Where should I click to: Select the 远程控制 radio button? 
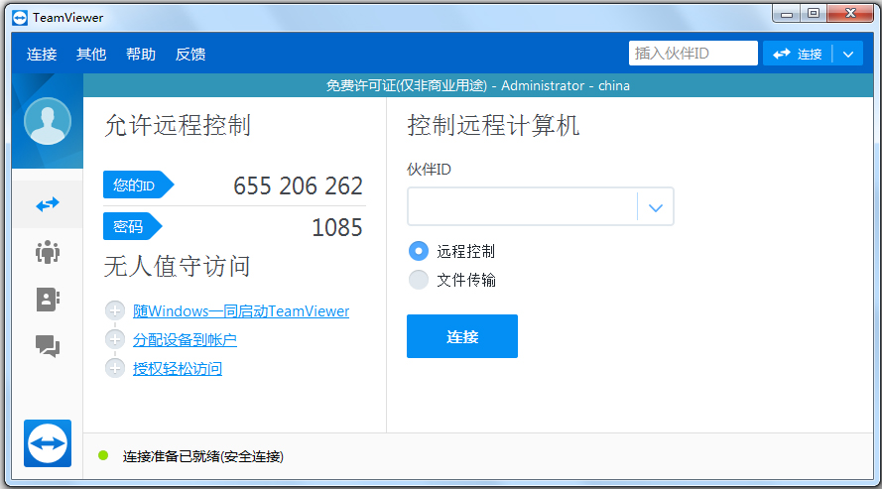coord(419,251)
